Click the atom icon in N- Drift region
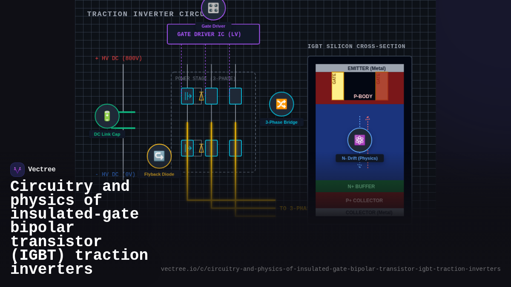This screenshot has height=287, width=511. pos(359,140)
